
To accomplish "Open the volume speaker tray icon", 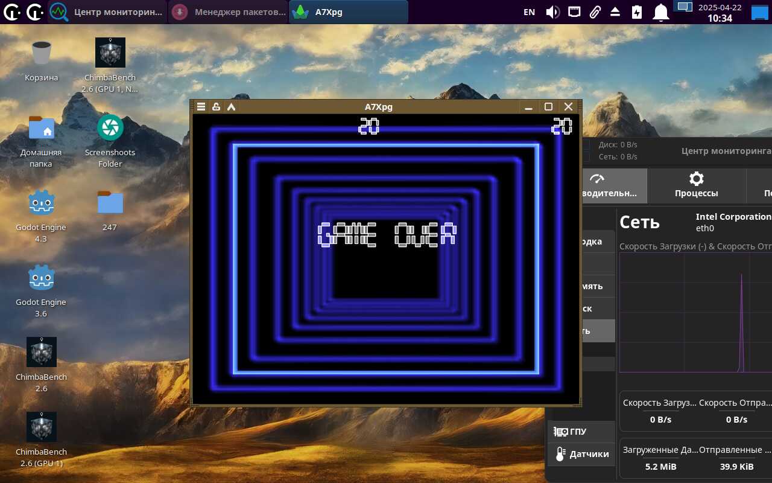I will (x=552, y=12).
